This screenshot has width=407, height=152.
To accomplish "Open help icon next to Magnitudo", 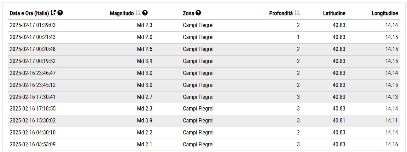I will pos(145,13).
